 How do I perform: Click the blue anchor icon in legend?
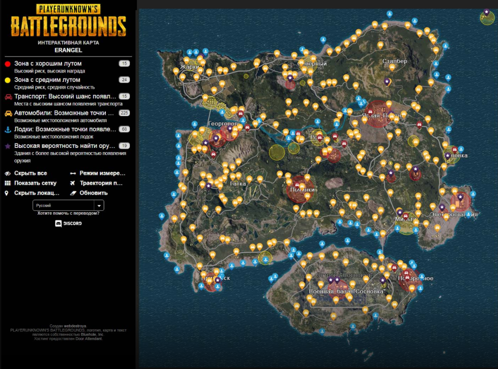[x=8, y=129]
